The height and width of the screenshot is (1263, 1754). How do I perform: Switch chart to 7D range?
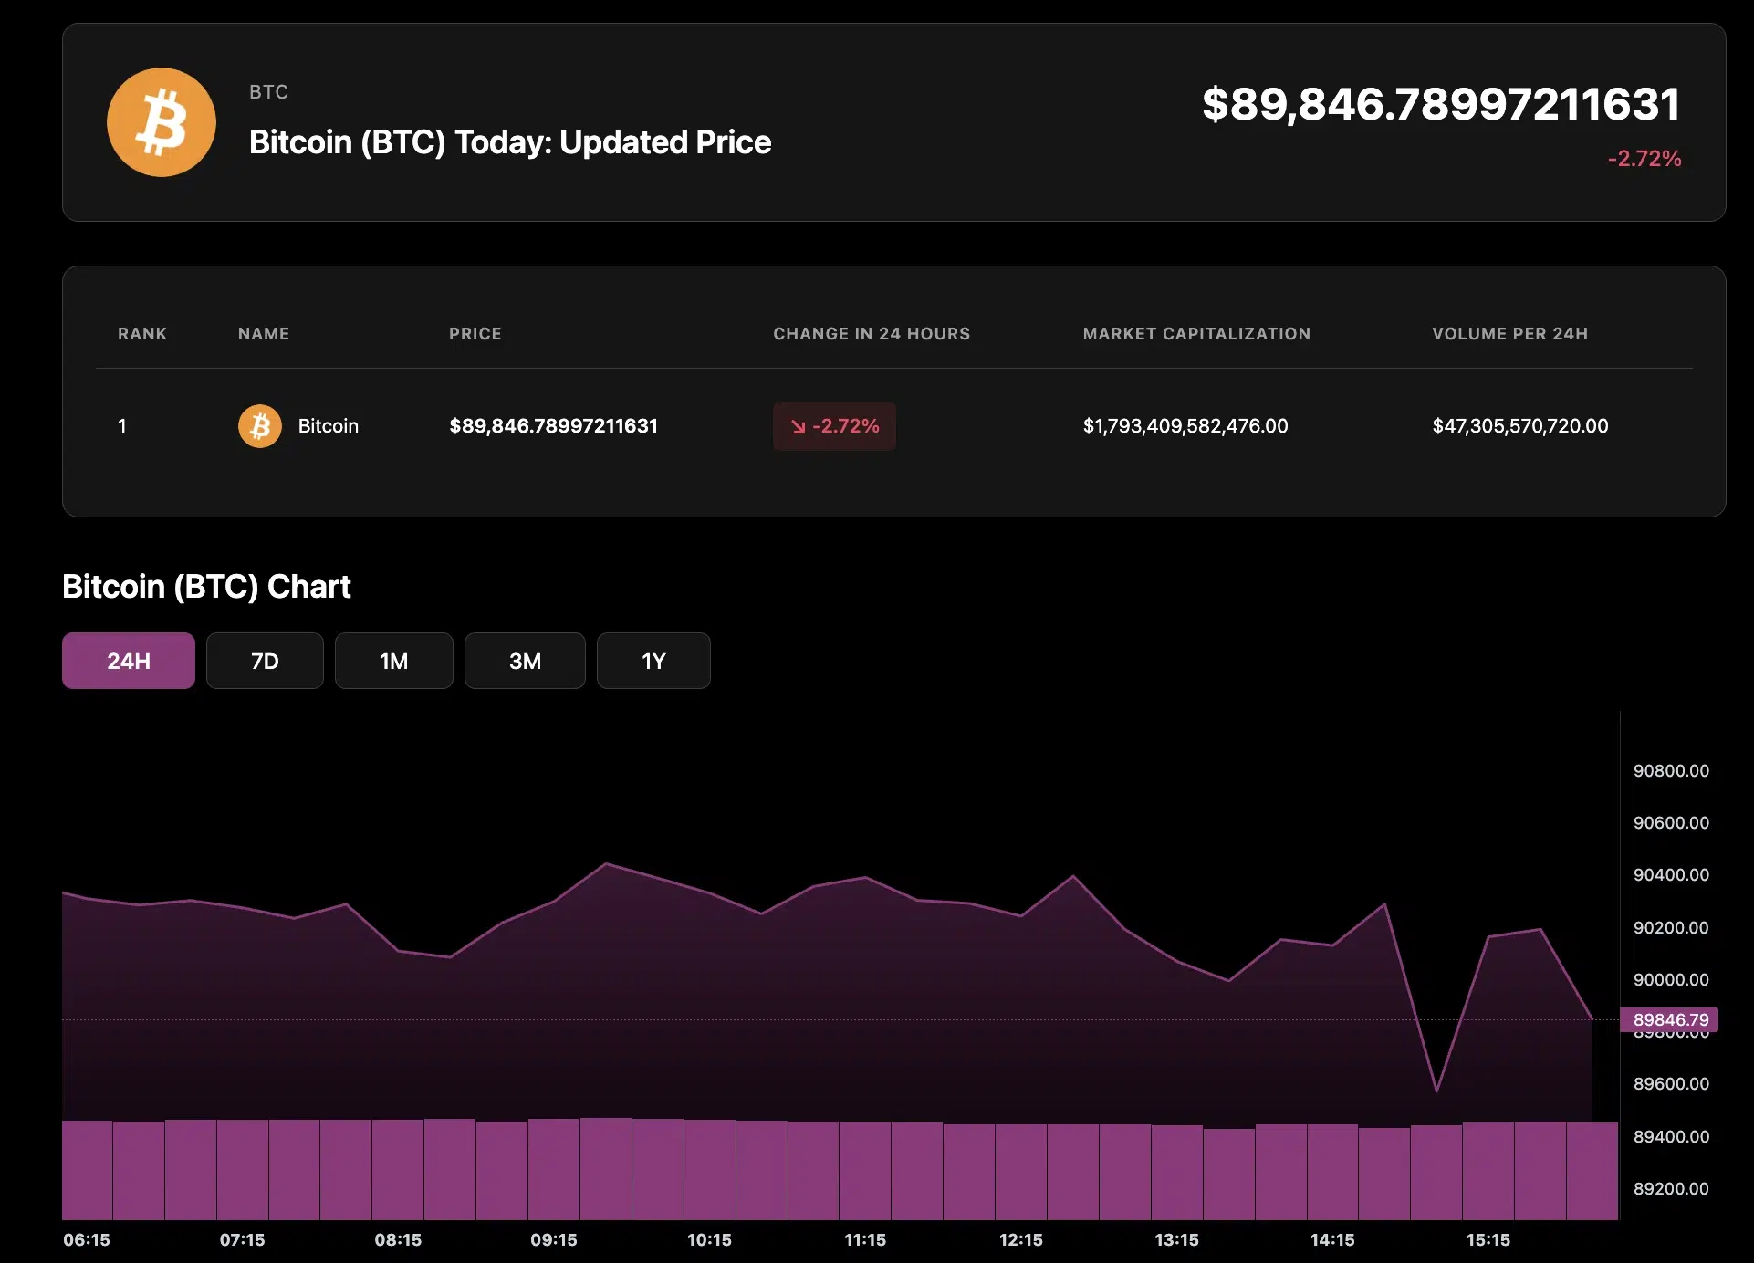click(x=265, y=661)
